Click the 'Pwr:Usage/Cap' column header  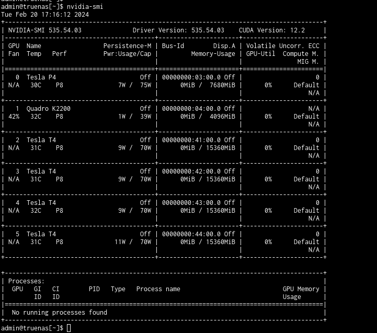click(127, 54)
